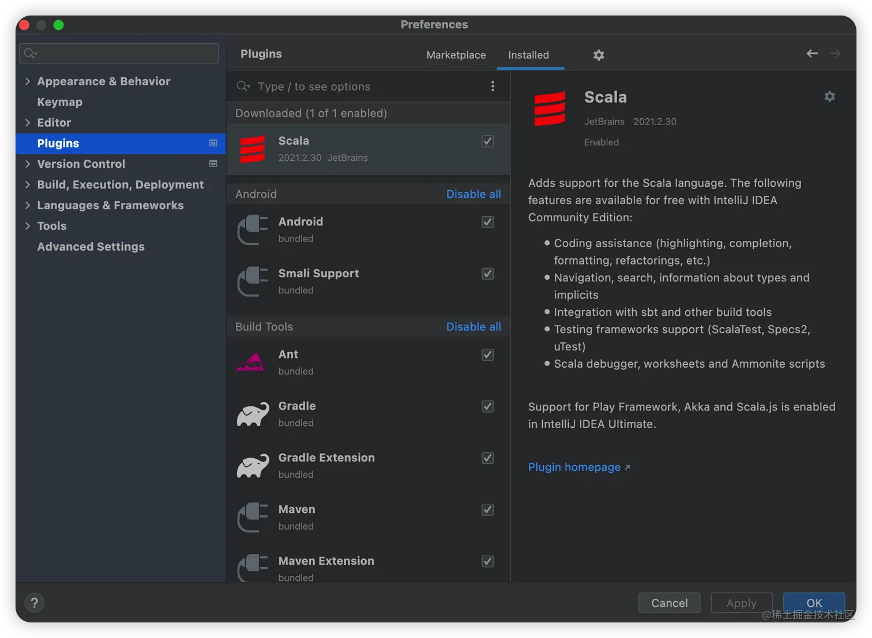Click the Cancel button
872x638 pixels.
coord(670,603)
